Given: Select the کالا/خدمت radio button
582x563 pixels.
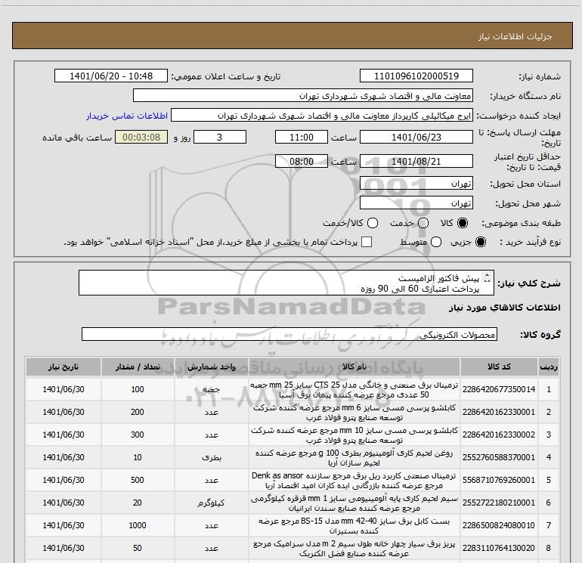Looking at the screenshot, I should click(373, 223).
